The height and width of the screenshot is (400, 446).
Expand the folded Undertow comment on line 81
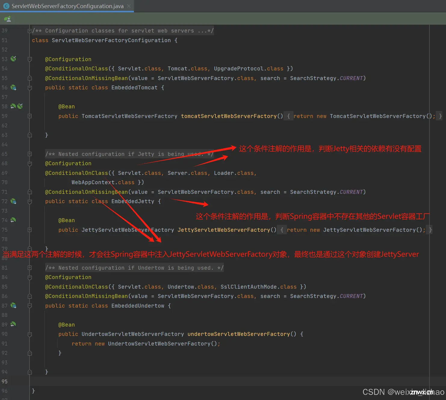click(29, 268)
